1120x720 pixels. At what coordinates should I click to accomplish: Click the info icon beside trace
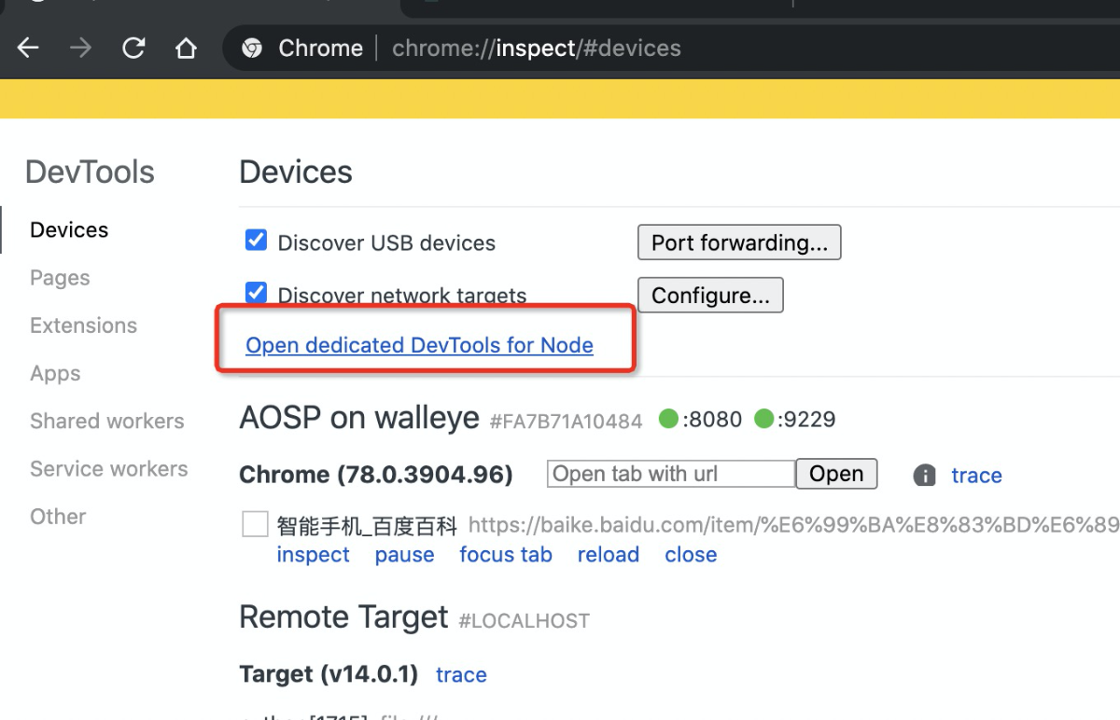(x=924, y=476)
